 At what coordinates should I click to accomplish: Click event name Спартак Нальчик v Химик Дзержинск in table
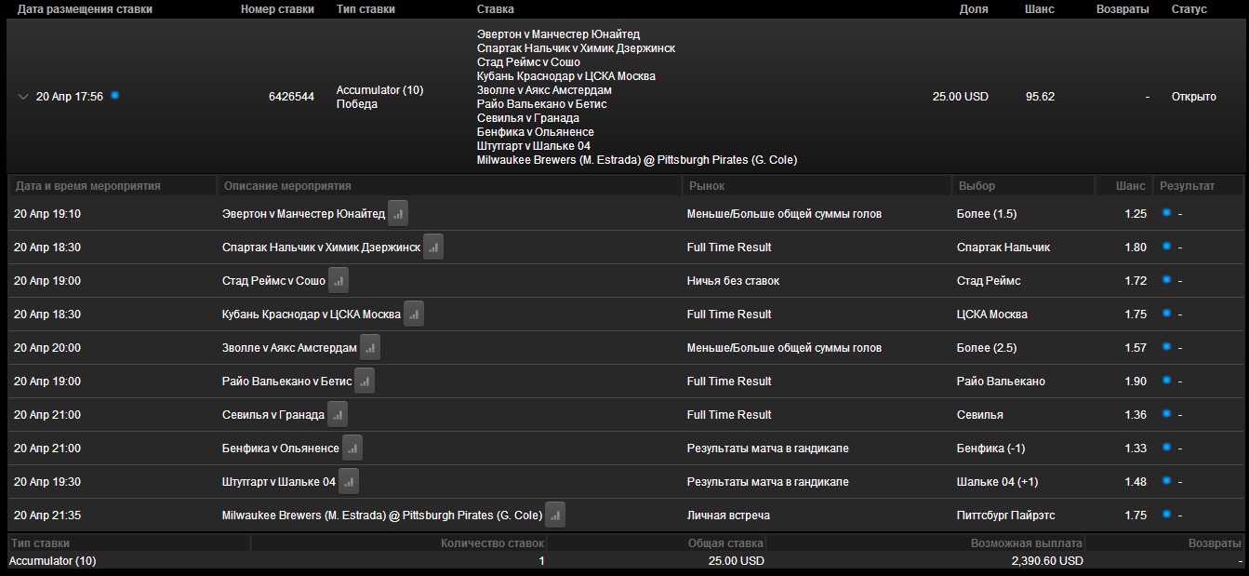click(x=321, y=248)
